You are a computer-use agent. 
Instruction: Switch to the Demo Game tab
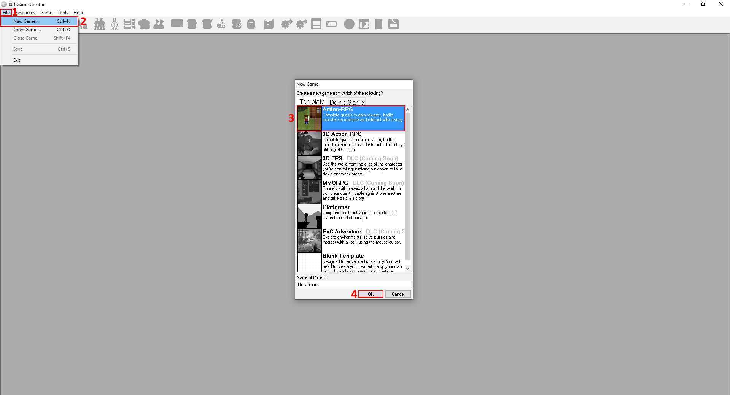point(347,102)
